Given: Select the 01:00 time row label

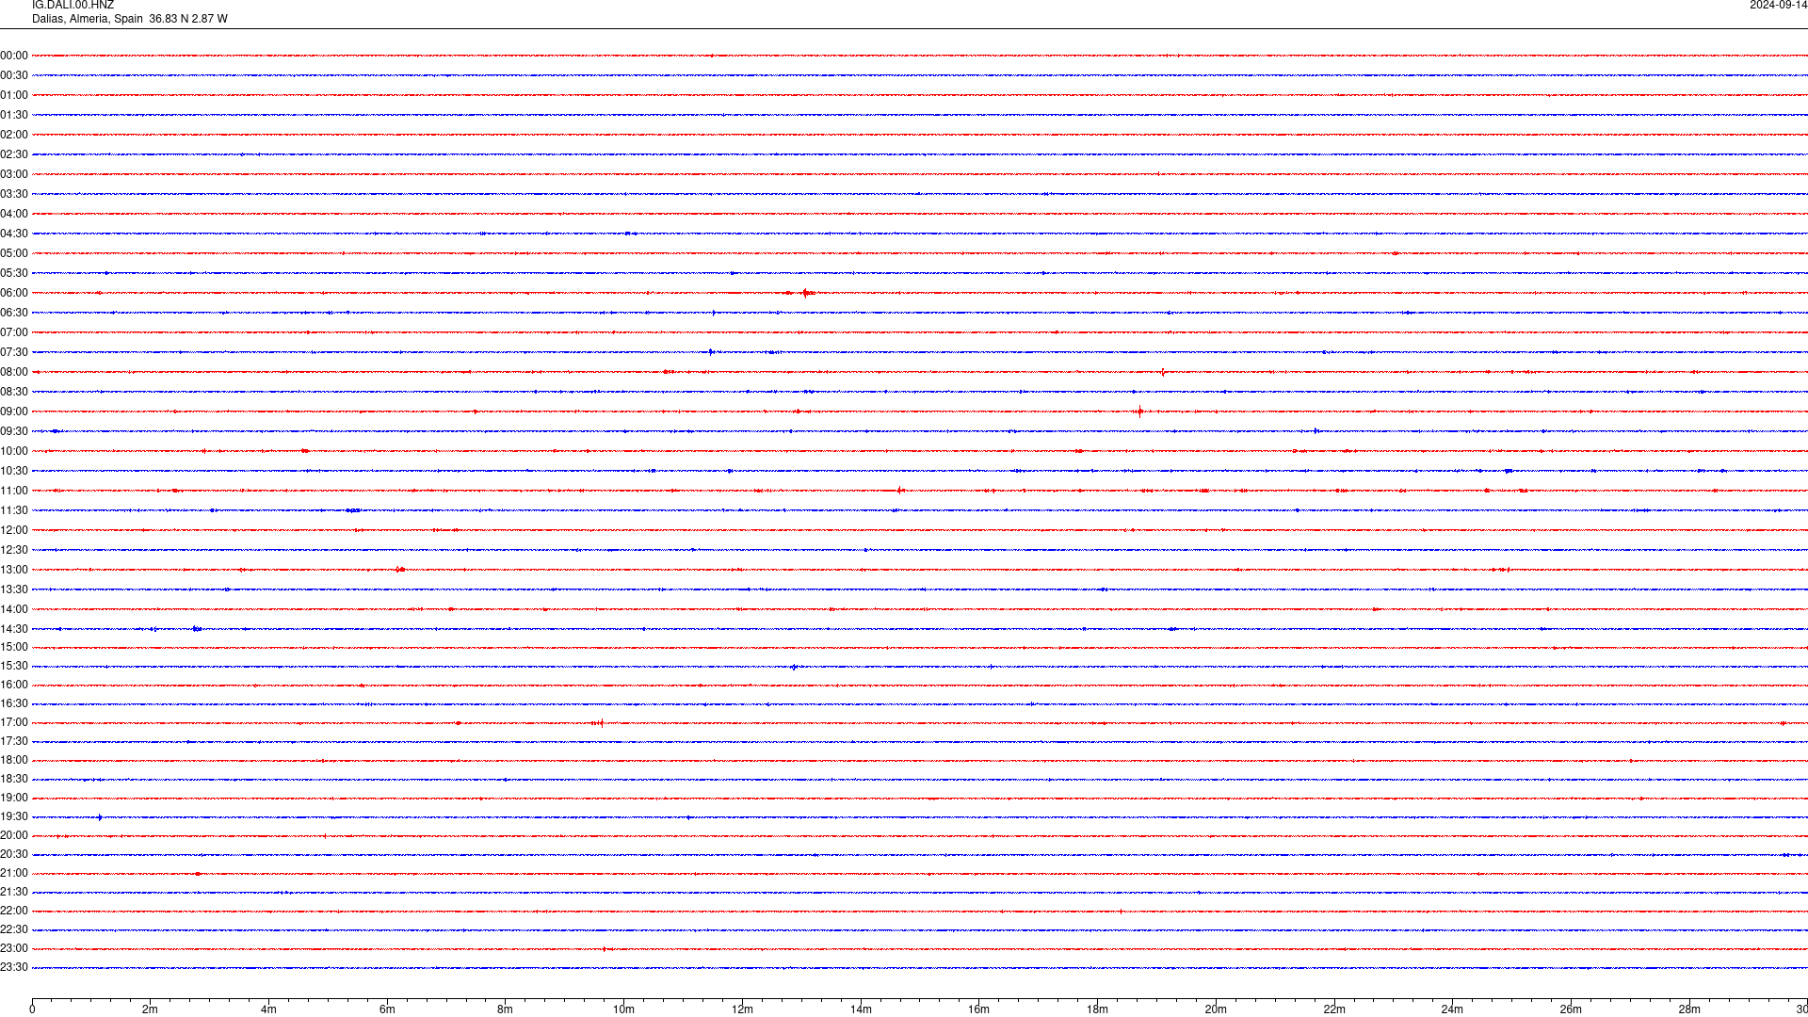Looking at the screenshot, I should click(x=14, y=95).
